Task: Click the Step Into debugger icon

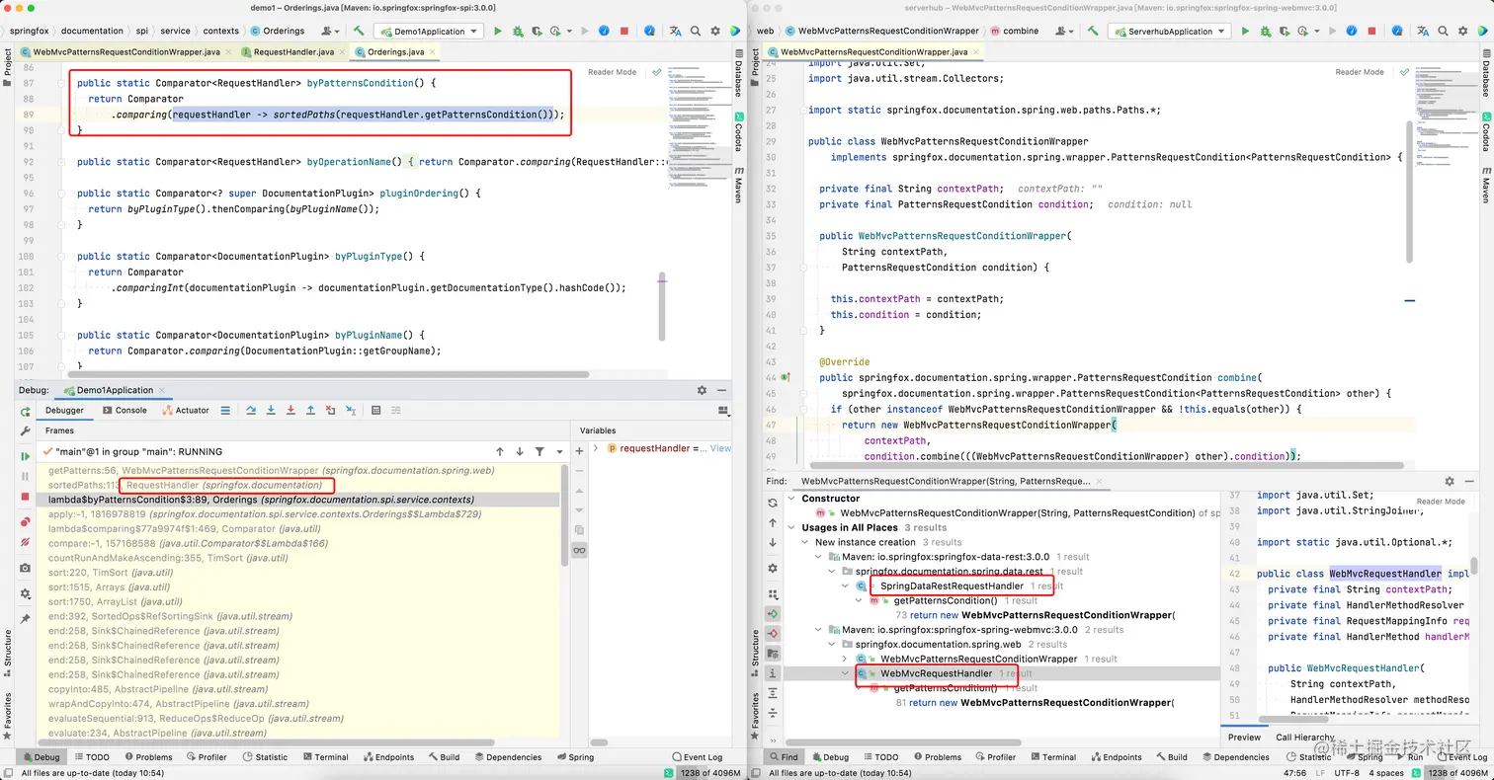Action: [272, 410]
